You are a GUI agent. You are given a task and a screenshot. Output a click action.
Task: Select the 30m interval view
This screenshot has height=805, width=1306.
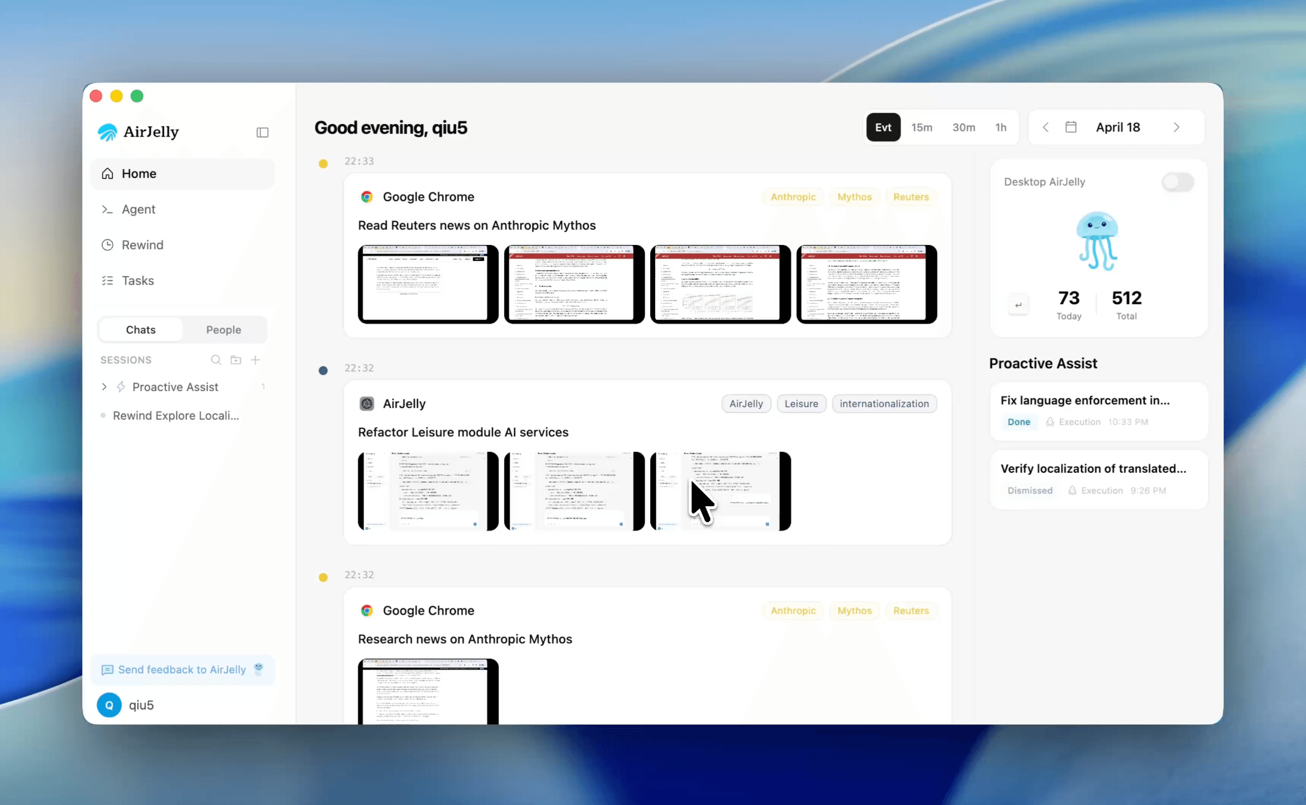point(964,127)
